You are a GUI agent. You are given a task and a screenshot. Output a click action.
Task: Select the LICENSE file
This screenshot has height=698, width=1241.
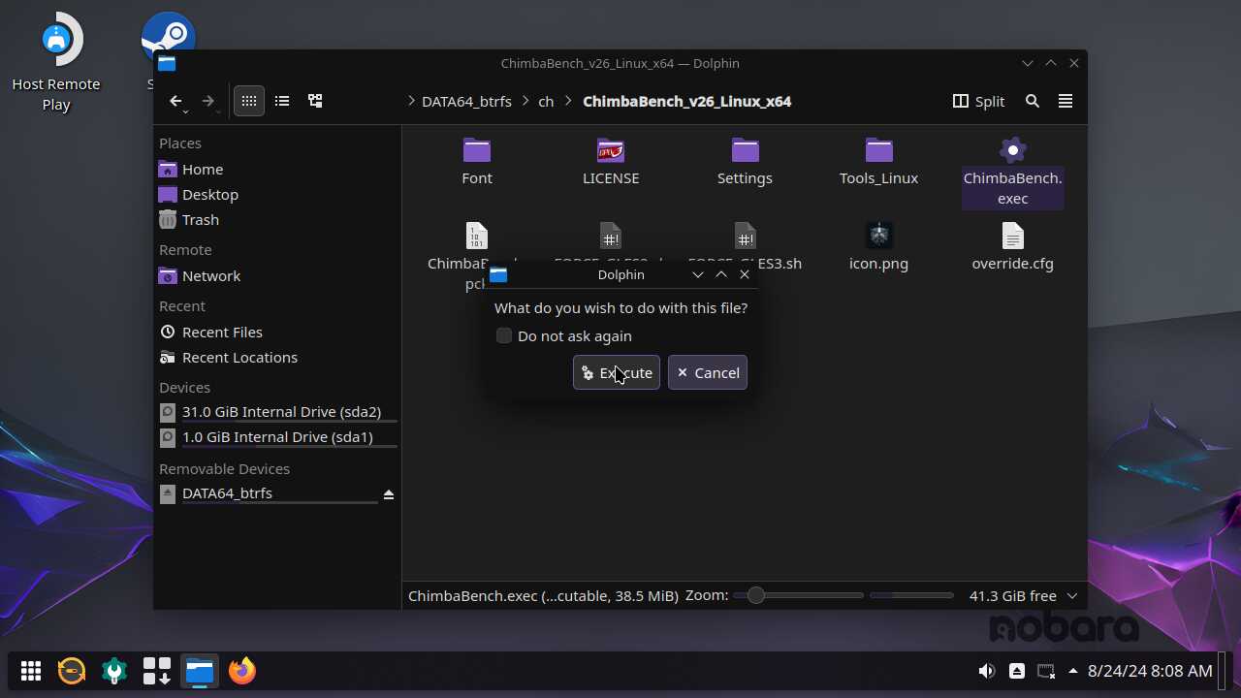(611, 161)
